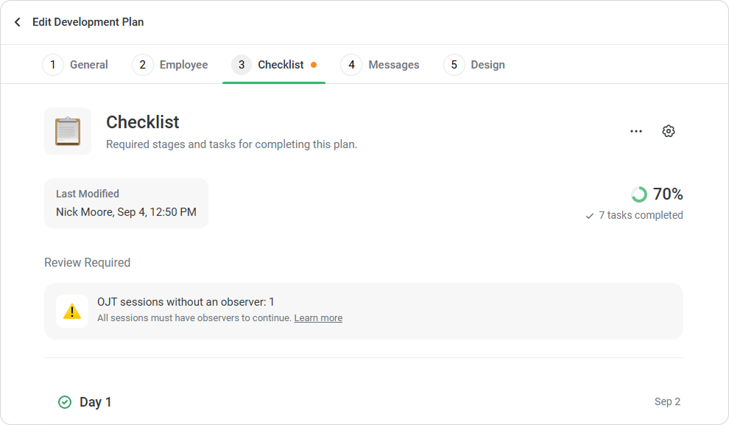The image size is (729, 425).
Task: Click the back arrow icon
Action: (x=18, y=22)
